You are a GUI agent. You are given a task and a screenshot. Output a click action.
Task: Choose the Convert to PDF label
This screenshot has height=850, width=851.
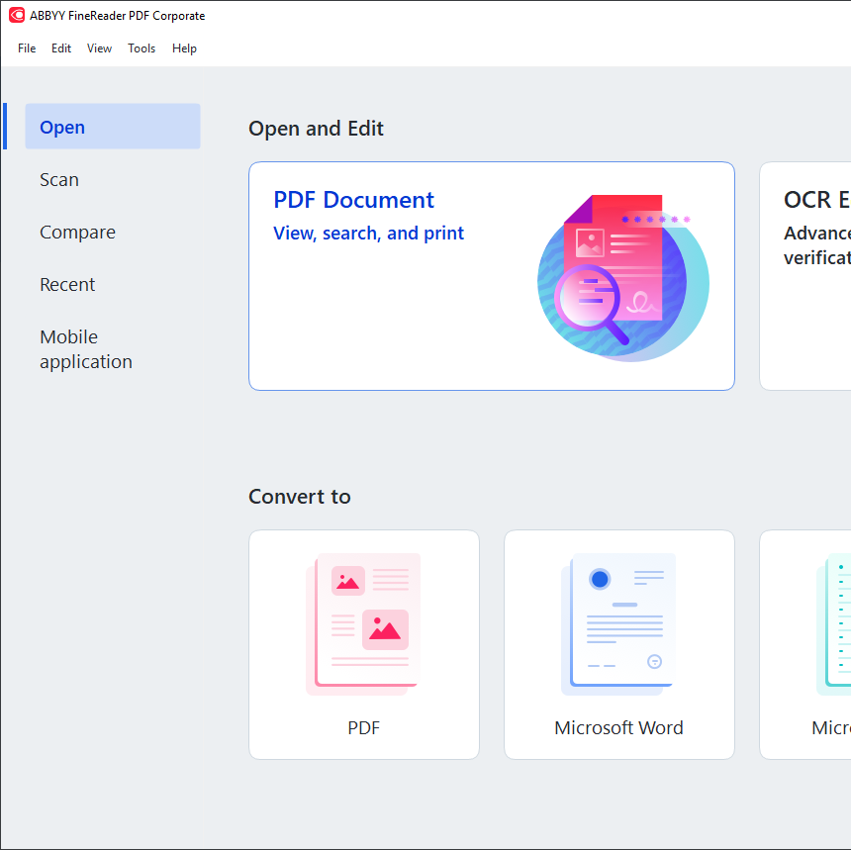(363, 728)
